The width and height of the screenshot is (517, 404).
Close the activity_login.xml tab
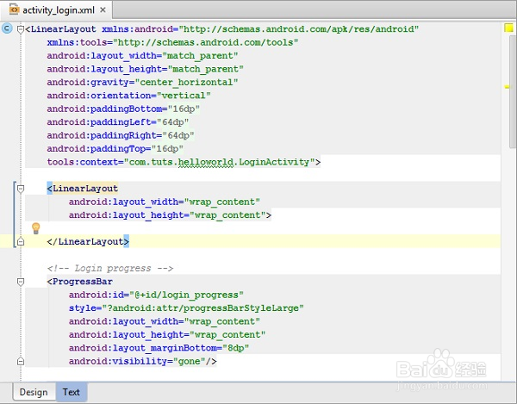(103, 9)
